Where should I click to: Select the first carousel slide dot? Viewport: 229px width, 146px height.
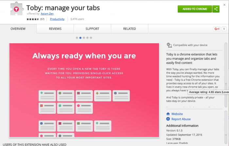coord(77,38)
